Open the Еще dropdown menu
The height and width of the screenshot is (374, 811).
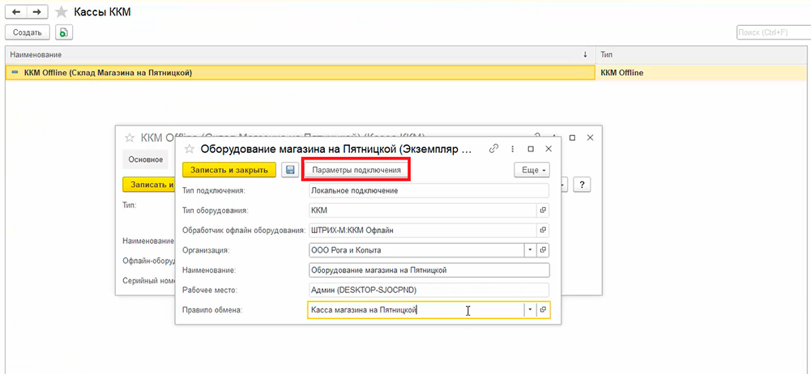click(x=531, y=170)
